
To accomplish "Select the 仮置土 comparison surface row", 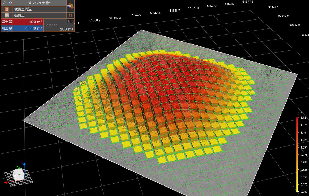I will click(39, 15).
